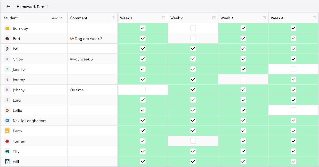Click the Comment column header
The width and height of the screenshot is (319, 167).
[x=93, y=18]
